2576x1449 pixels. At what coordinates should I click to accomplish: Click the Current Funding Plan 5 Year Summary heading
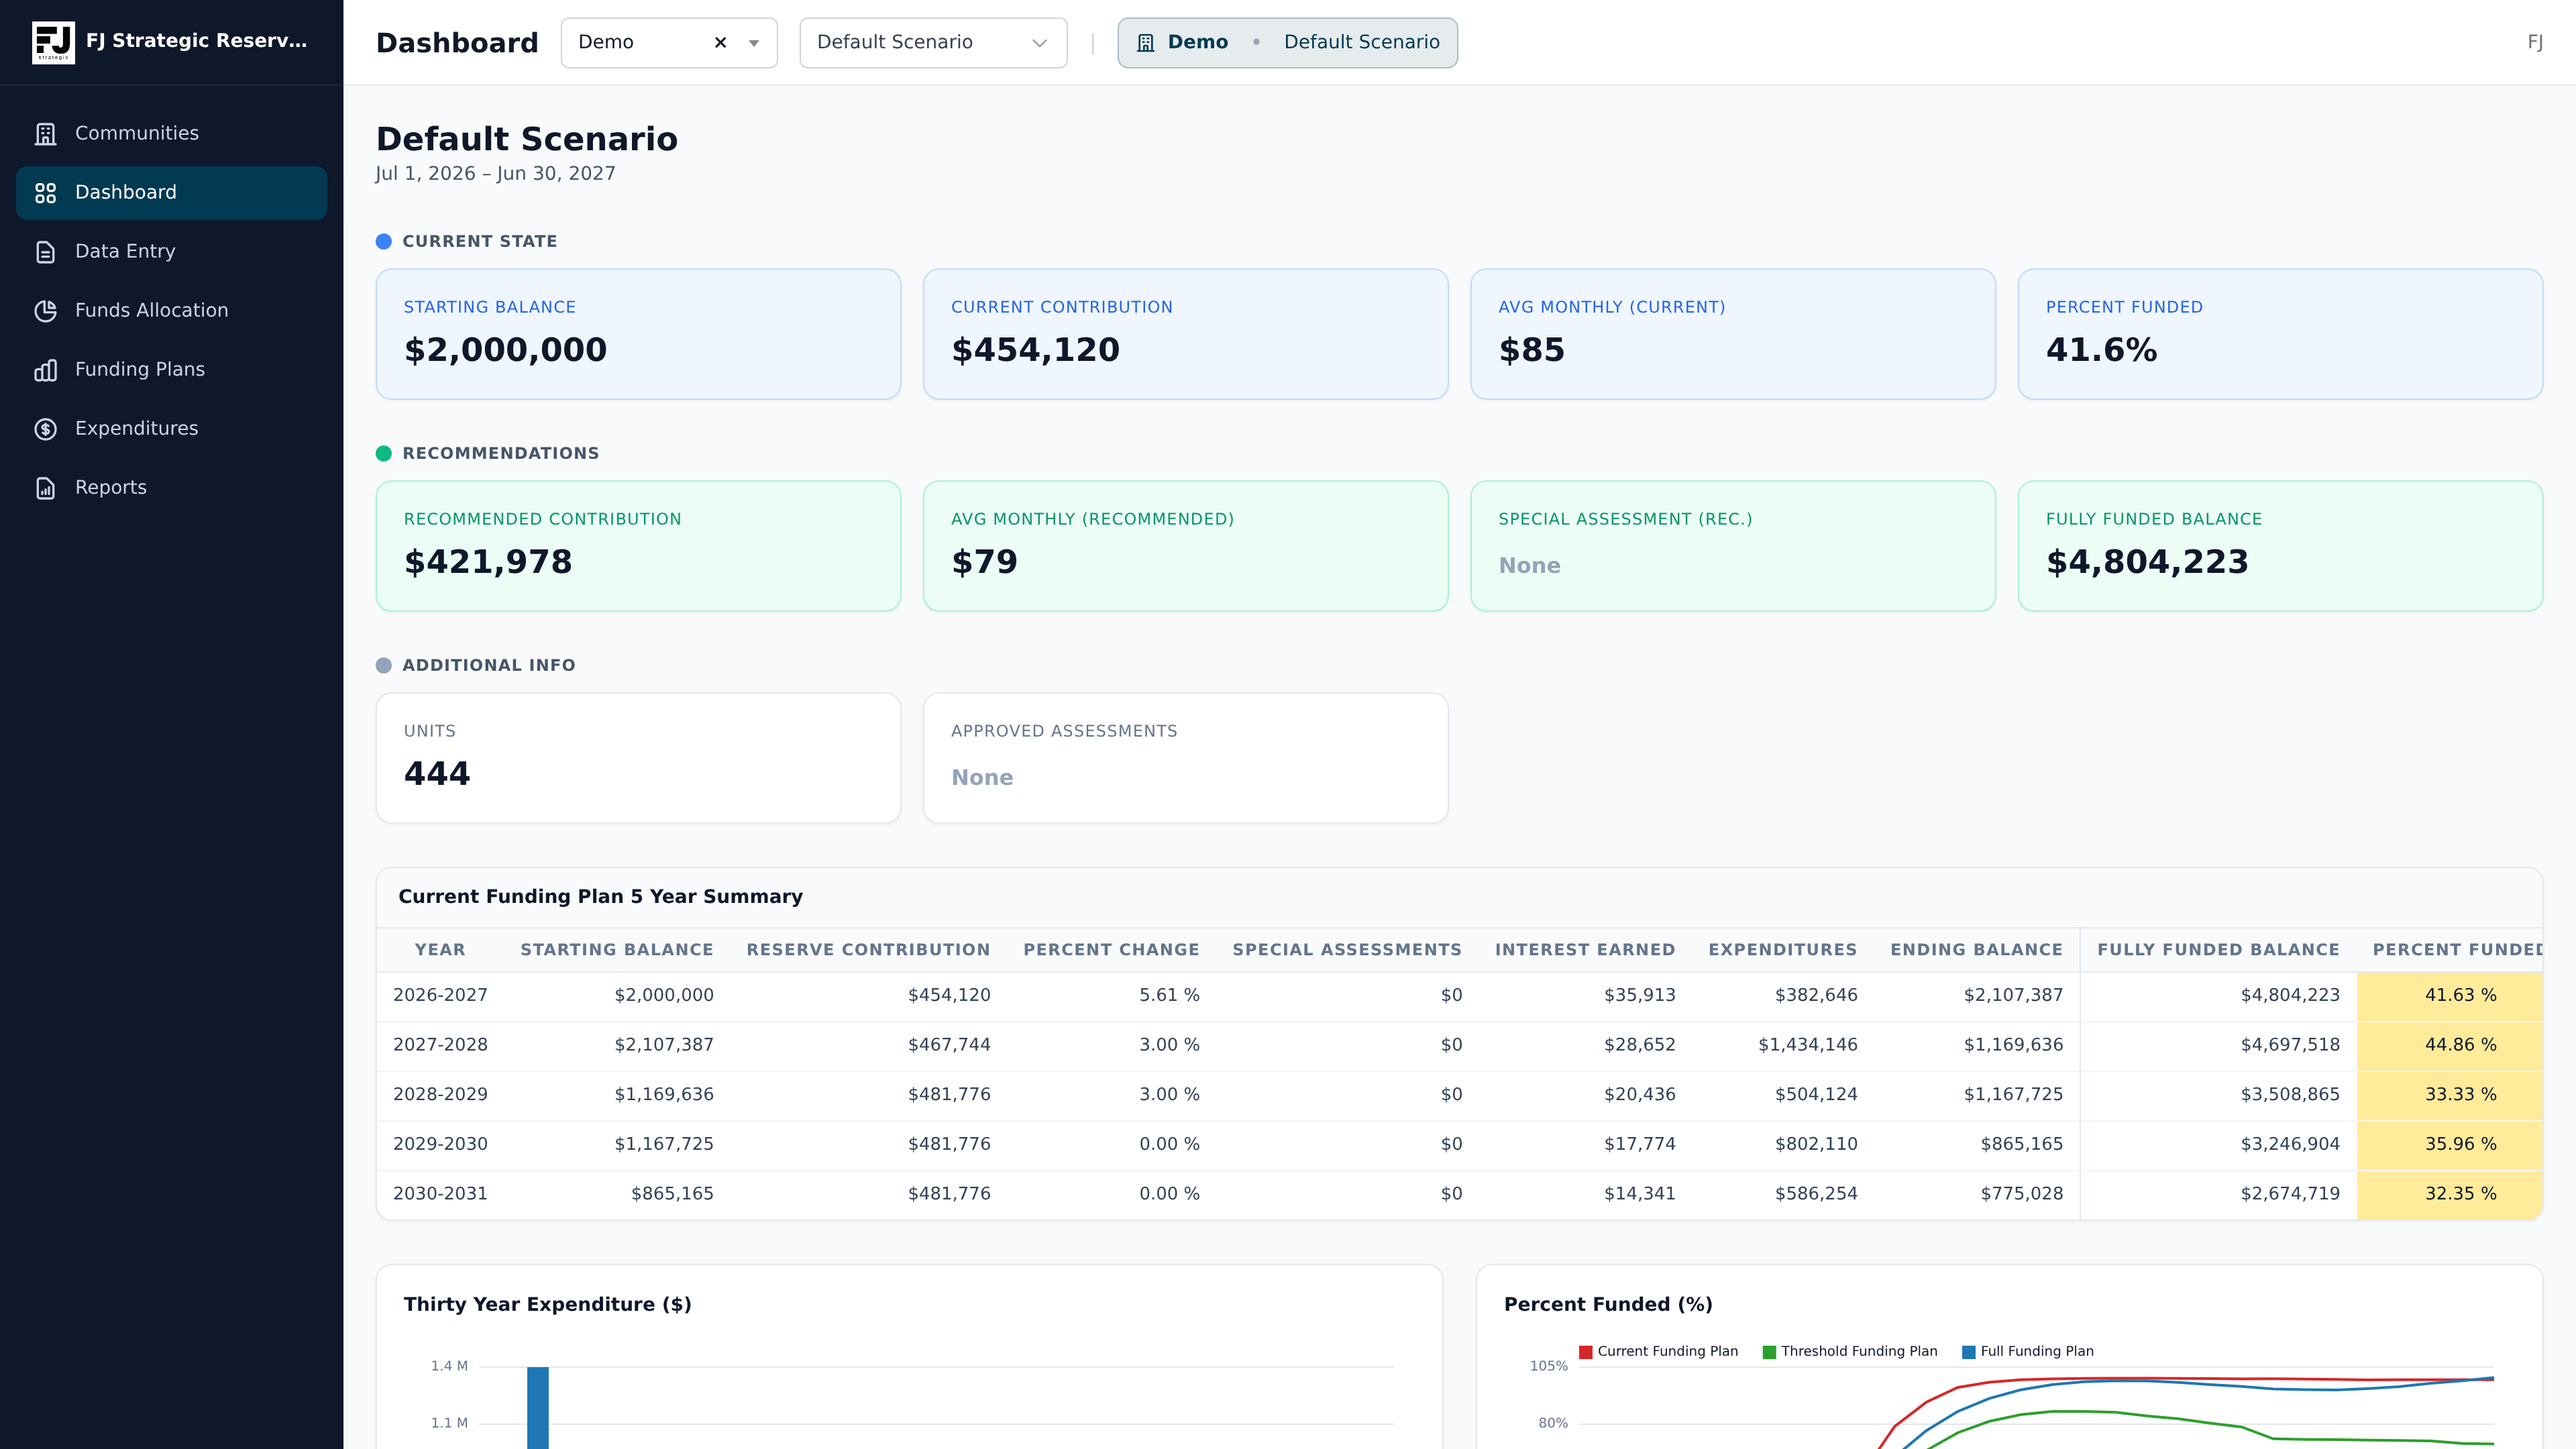pyautogui.click(x=600, y=897)
